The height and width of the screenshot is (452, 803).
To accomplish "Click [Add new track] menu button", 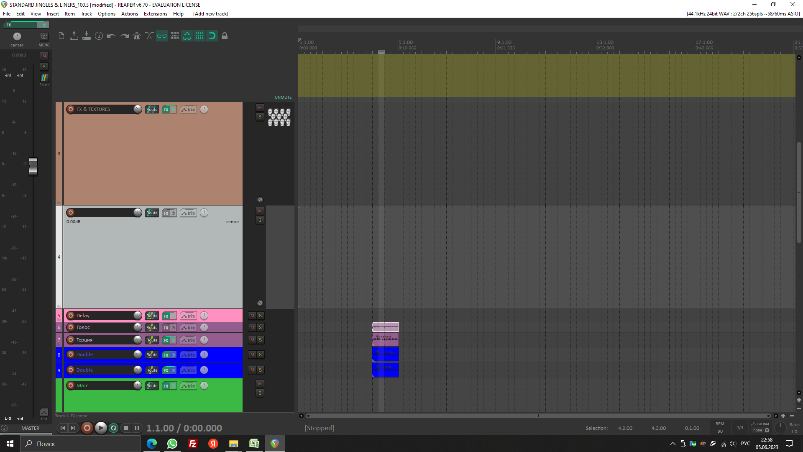I will (211, 14).
